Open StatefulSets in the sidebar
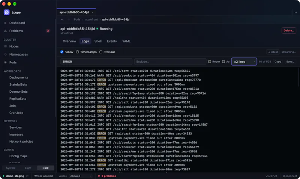This screenshot has height=179, width=300. (18, 84)
